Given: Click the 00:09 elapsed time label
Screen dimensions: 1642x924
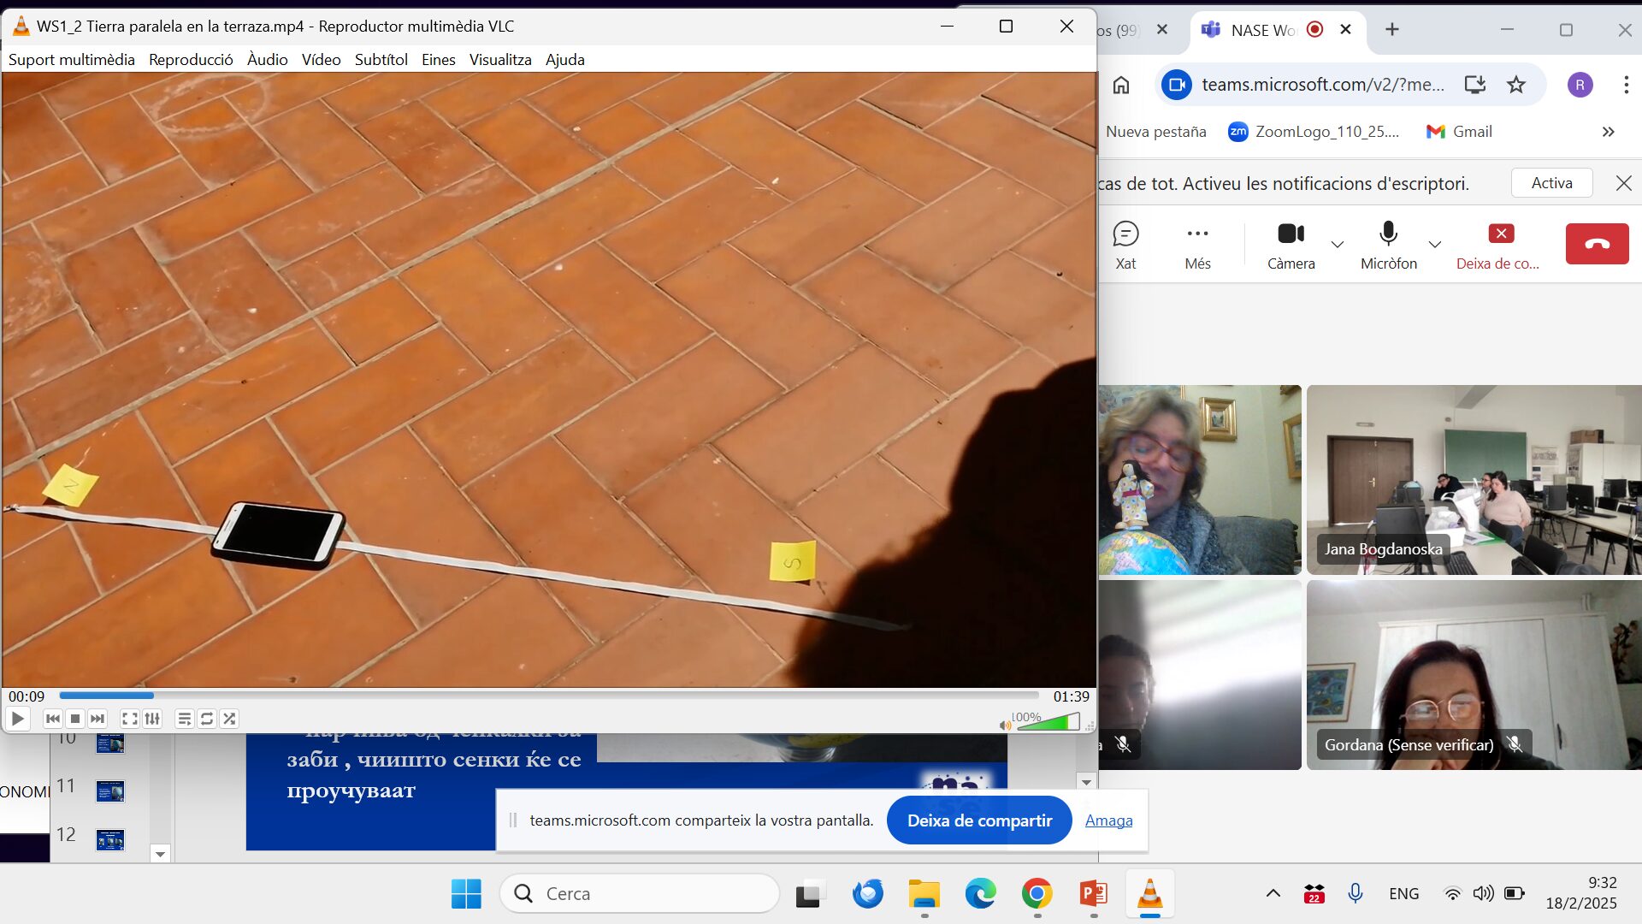Looking at the screenshot, I should coord(27,696).
